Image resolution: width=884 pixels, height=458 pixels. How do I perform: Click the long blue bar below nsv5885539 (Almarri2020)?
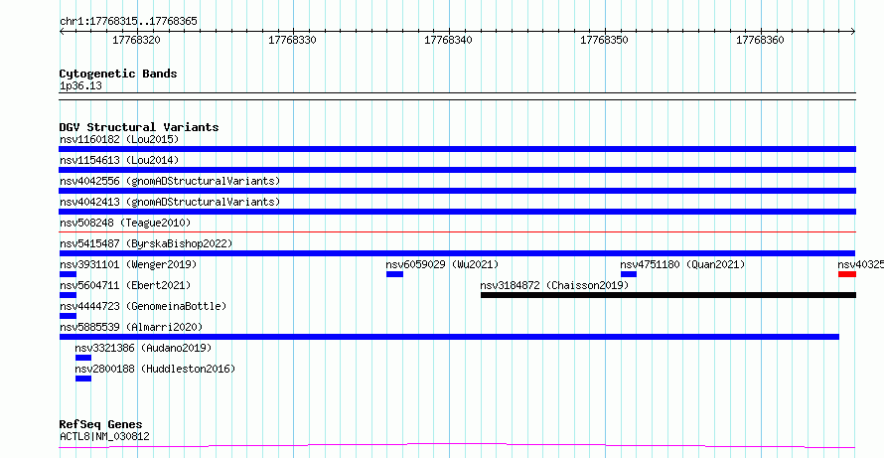click(449, 337)
